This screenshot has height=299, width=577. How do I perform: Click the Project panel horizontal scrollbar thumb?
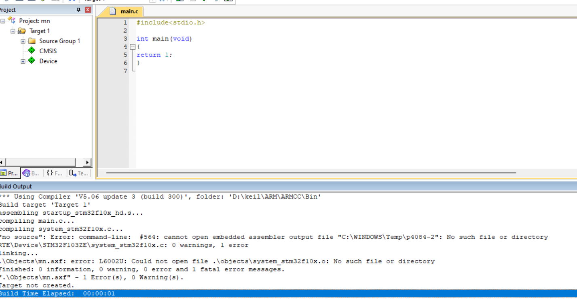coord(40,163)
